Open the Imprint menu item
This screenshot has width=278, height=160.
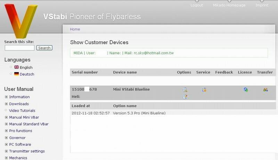262,5
